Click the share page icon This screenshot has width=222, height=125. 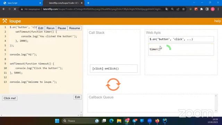(x=178, y=9)
